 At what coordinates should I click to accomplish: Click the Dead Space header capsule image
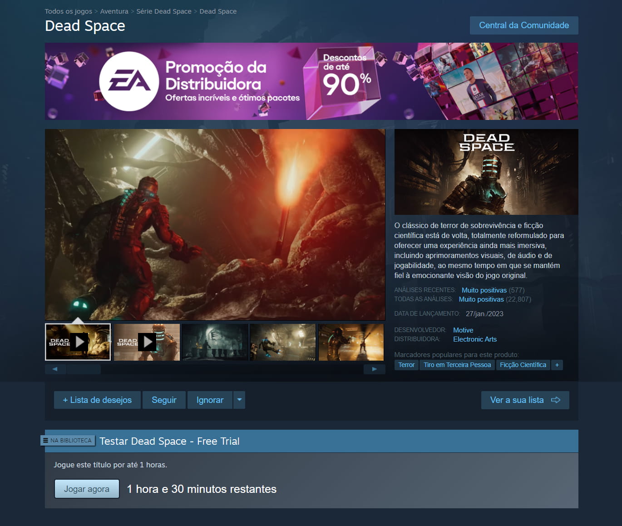coord(486,172)
